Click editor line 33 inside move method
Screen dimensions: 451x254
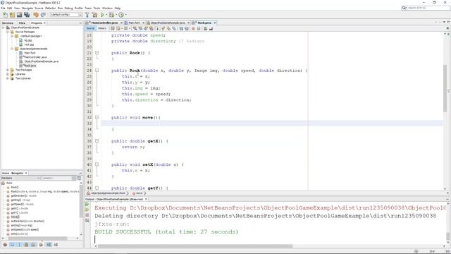pos(272,123)
